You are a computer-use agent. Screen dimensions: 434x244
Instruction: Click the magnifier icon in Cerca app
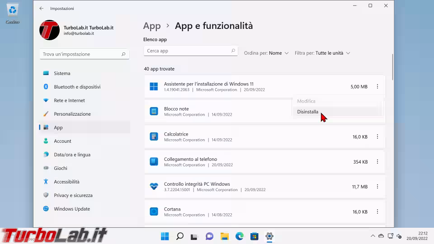pyautogui.click(x=233, y=51)
